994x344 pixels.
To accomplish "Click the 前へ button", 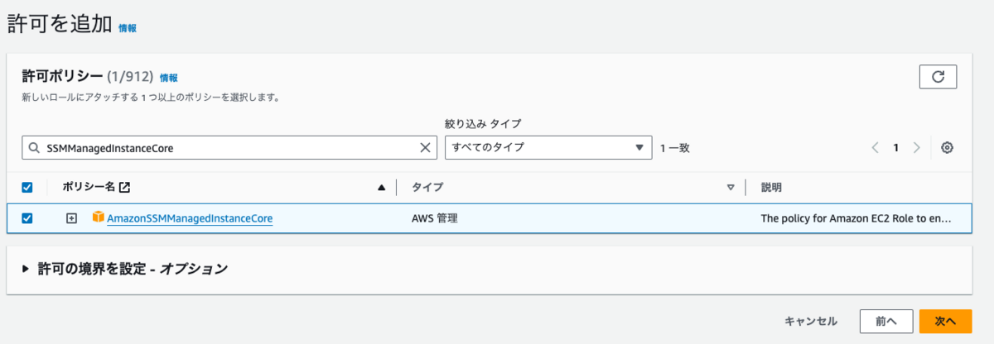I will tap(886, 321).
